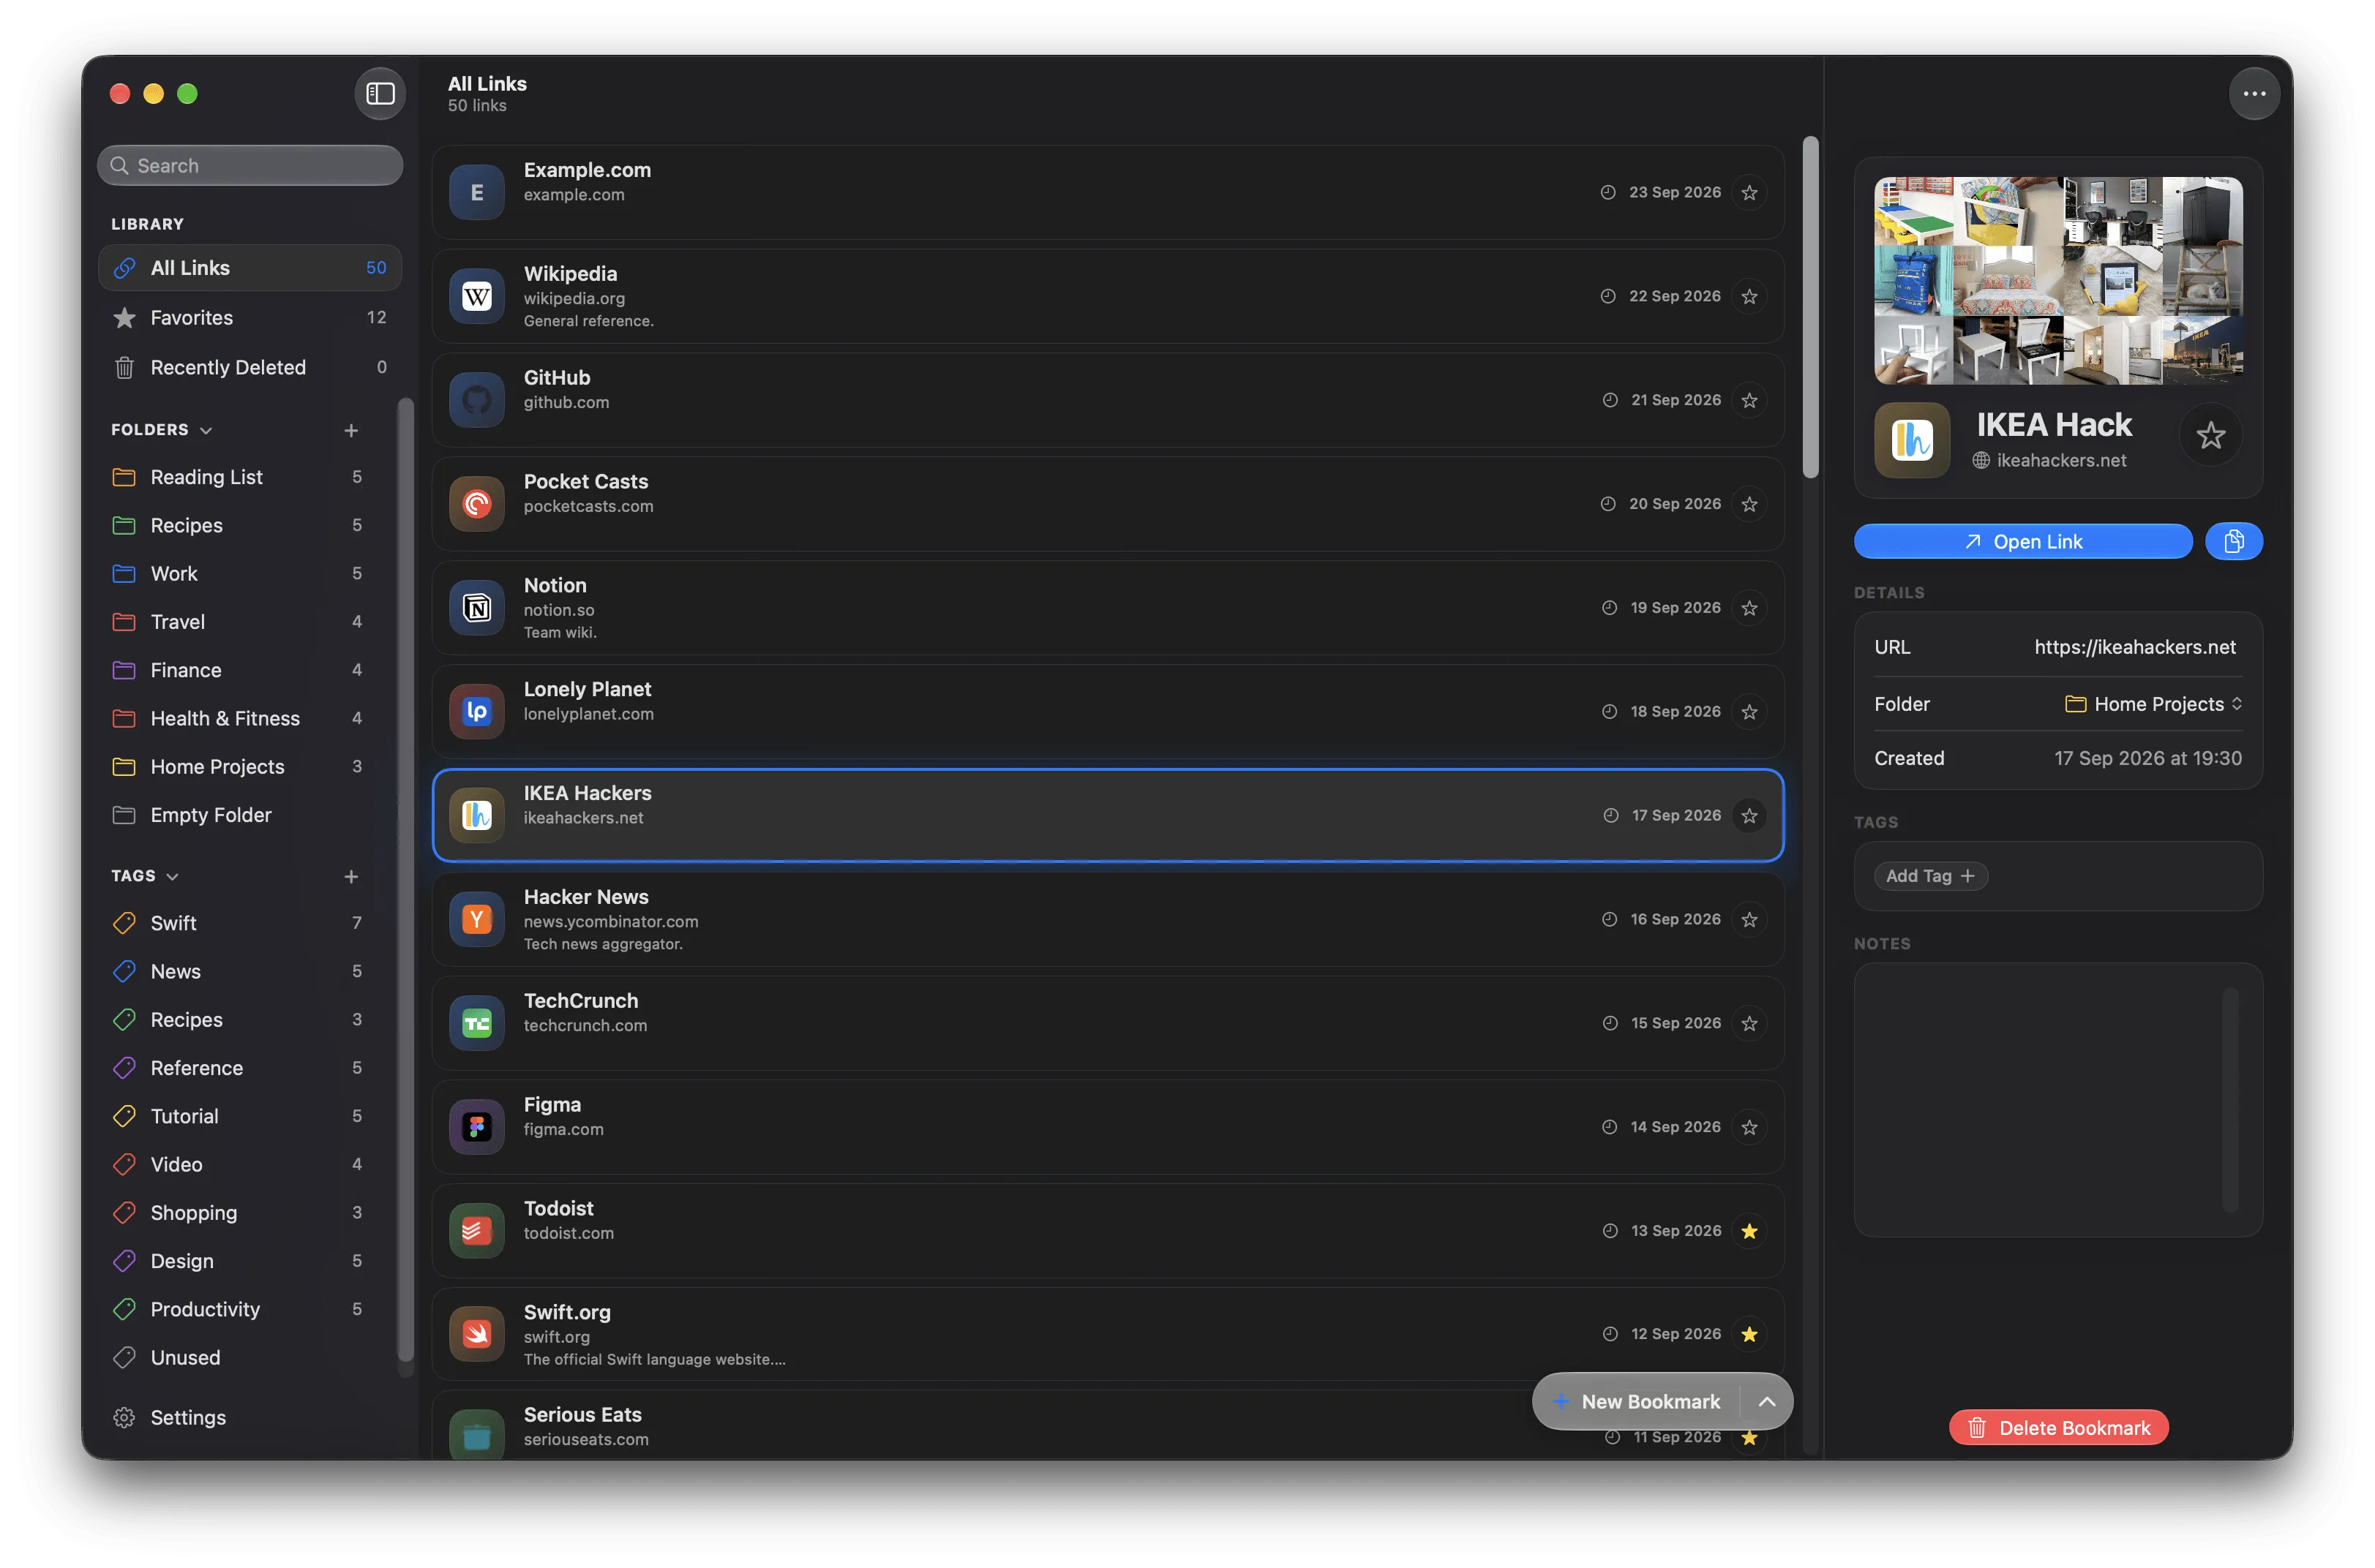
Task: Click the New Bookmark button
Action: click(1637, 1401)
